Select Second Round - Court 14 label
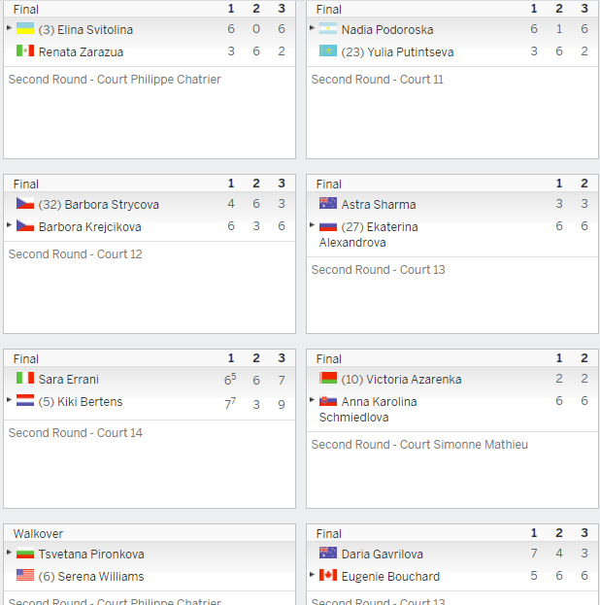 click(x=76, y=433)
